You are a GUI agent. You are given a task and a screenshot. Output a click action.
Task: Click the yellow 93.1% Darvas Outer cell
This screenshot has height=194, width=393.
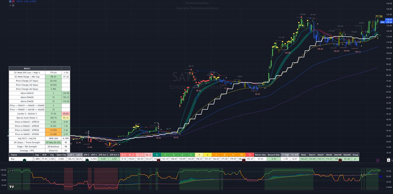click(x=65, y=118)
